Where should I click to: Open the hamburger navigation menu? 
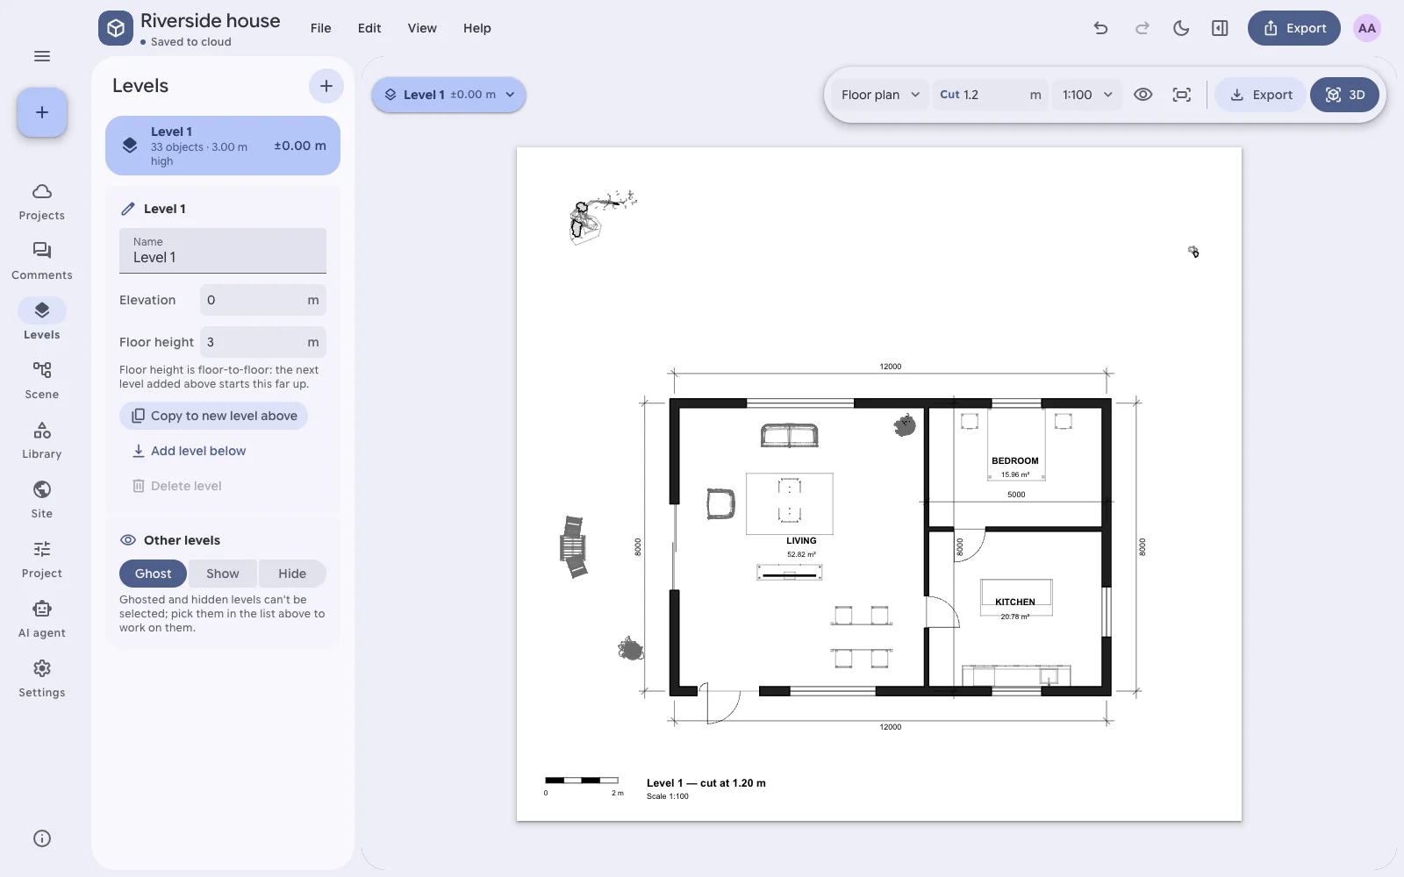[42, 56]
